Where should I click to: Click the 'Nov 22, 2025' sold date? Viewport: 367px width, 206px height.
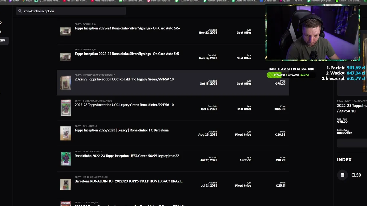(x=208, y=33)
